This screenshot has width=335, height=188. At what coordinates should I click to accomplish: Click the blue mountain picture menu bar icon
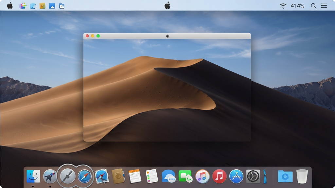point(52,6)
